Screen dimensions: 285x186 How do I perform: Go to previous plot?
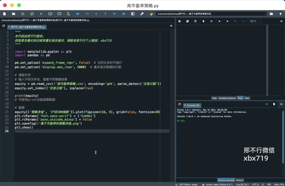click(x=219, y=21)
